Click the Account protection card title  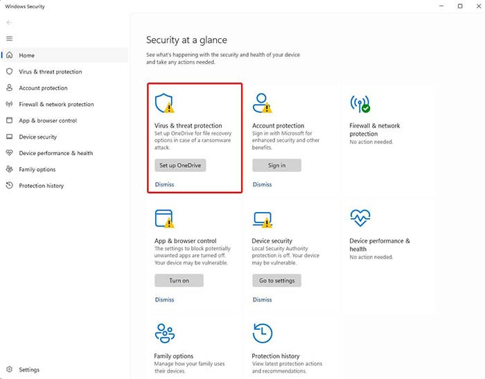point(278,125)
